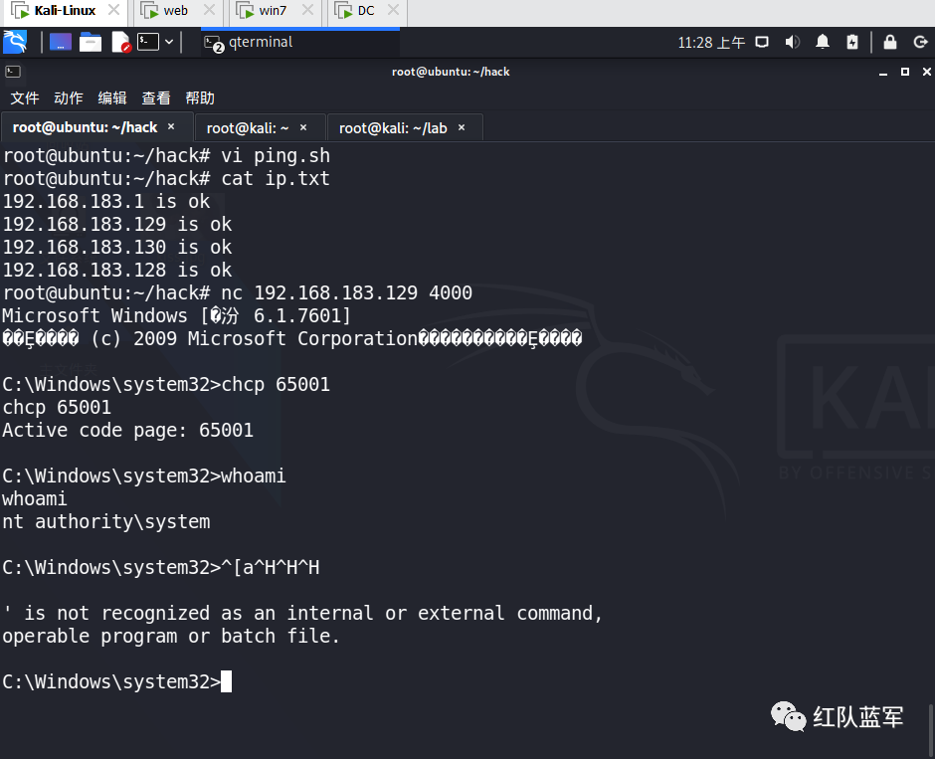Image resolution: width=935 pixels, height=759 pixels.
Task: Launch the terminal emulator panel icon
Action: [x=148, y=42]
